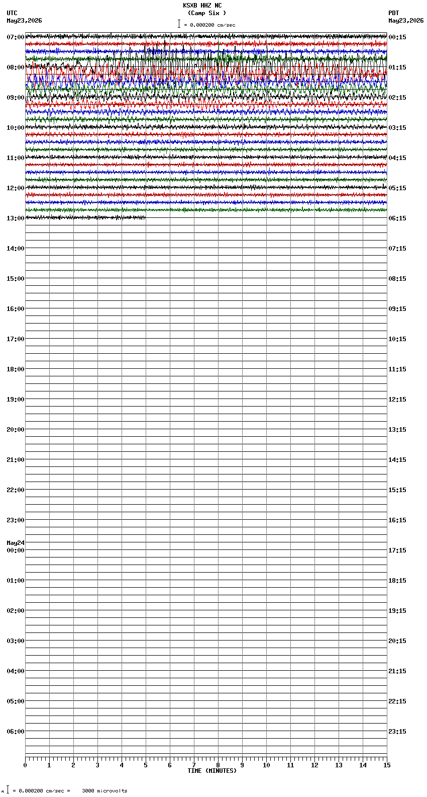Click the 13:00 UTC row label
This screenshot has width=427, height=797.
click(16, 218)
